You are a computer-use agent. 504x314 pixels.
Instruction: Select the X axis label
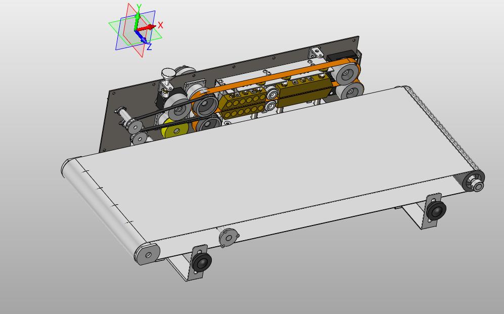[x=161, y=25]
